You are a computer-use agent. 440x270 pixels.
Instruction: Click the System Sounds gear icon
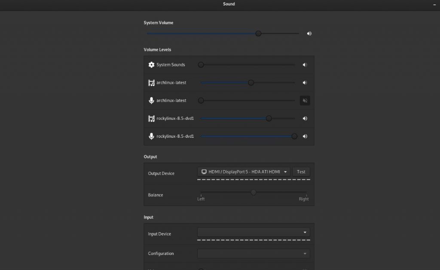(151, 64)
